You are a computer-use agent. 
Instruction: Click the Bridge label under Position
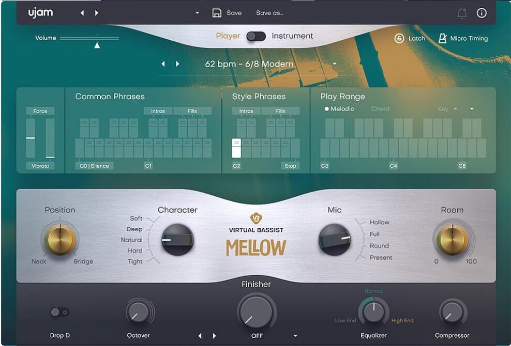point(83,261)
